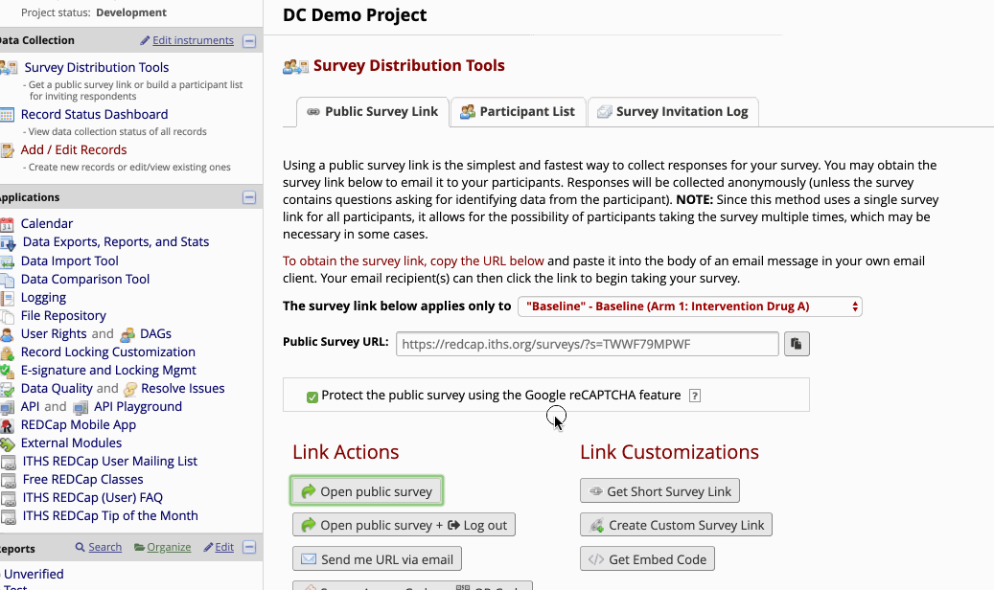This screenshot has width=994, height=590.
Task: Click the File Repository icon
Action: click(x=7, y=316)
